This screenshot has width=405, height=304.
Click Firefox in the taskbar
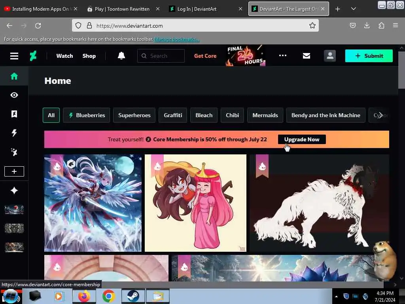pos(84,296)
